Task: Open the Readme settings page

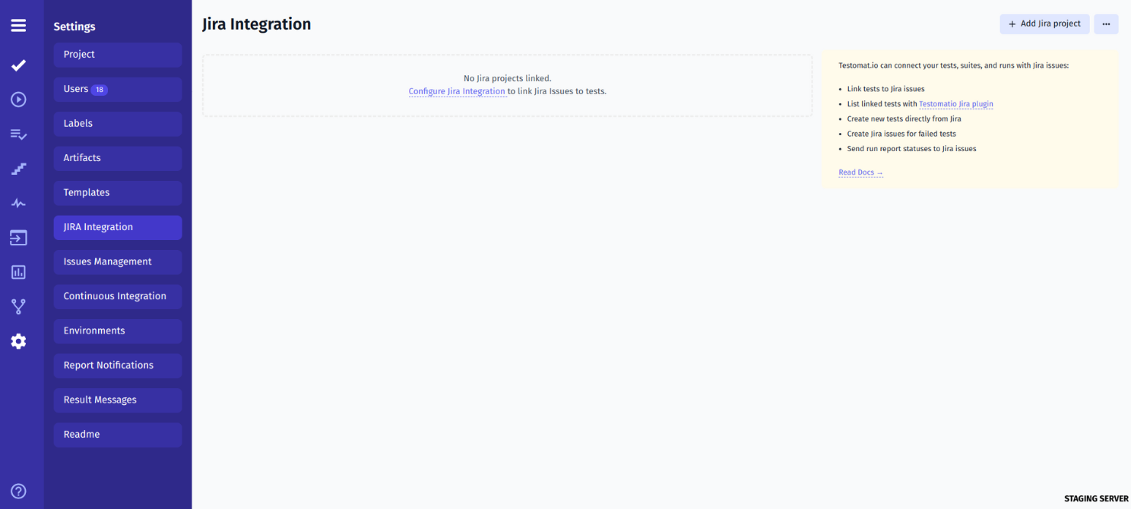Action: (117, 434)
